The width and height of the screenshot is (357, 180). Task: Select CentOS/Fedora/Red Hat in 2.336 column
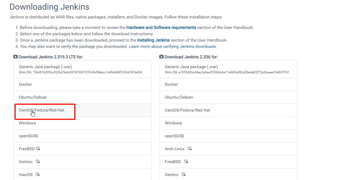228,110
